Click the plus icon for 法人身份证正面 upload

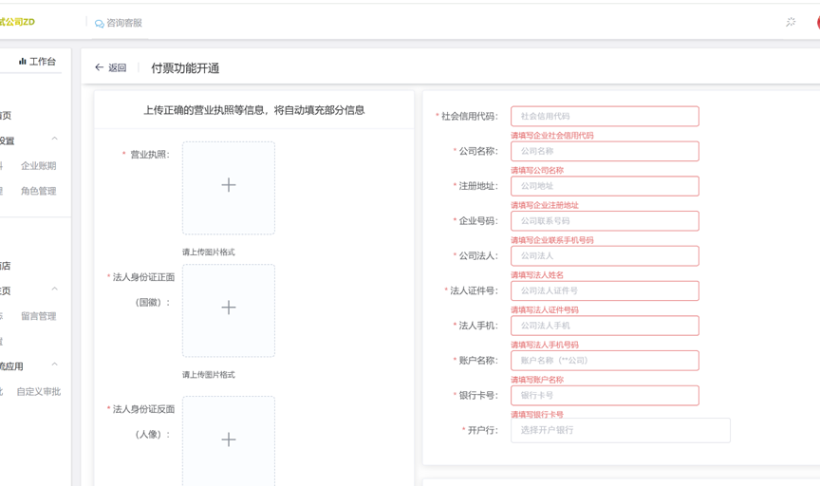click(x=229, y=308)
